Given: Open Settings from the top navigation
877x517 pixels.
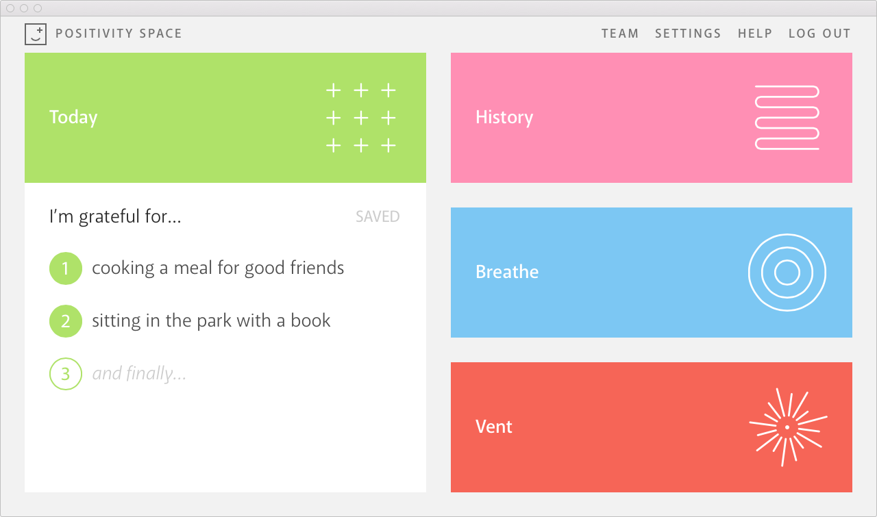Looking at the screenshot, I should coord(688,34).
